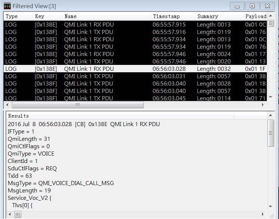Click the Results pane scroll left arrow
This screenshot has height=219, width=279.
point(10,214)
